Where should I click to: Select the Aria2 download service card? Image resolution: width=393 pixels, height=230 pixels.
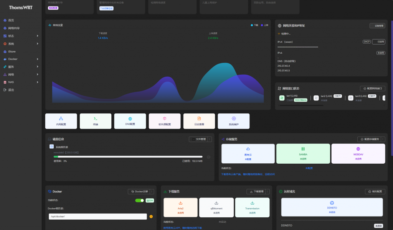(x=180, y=207)
